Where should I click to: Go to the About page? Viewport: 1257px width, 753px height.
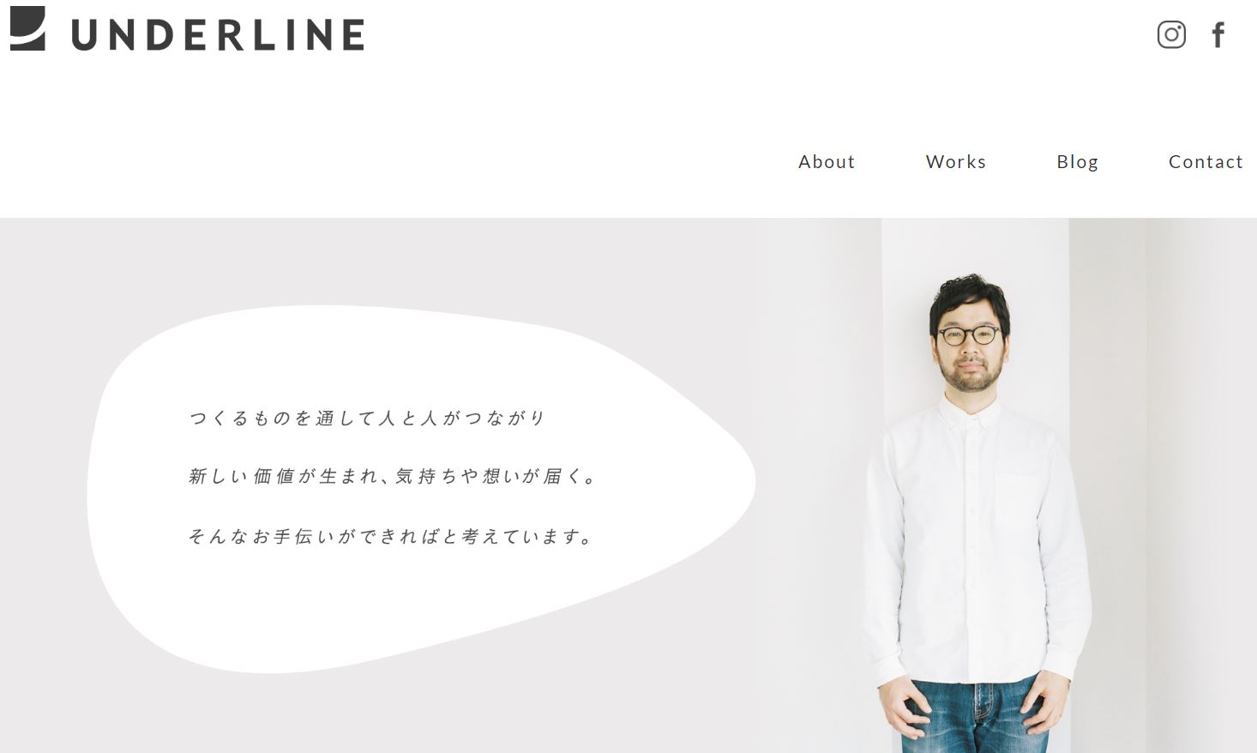827,161
